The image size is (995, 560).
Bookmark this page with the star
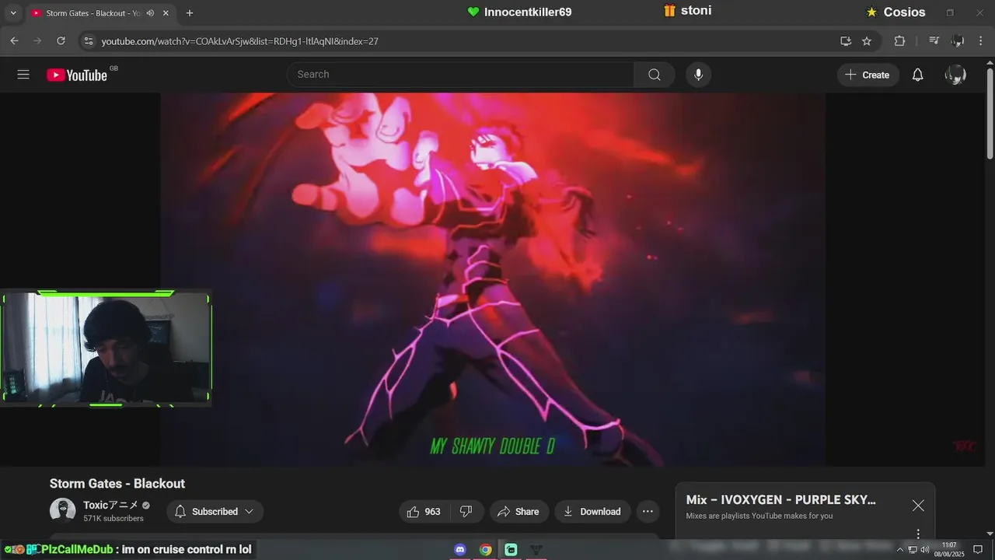point(867,40)
